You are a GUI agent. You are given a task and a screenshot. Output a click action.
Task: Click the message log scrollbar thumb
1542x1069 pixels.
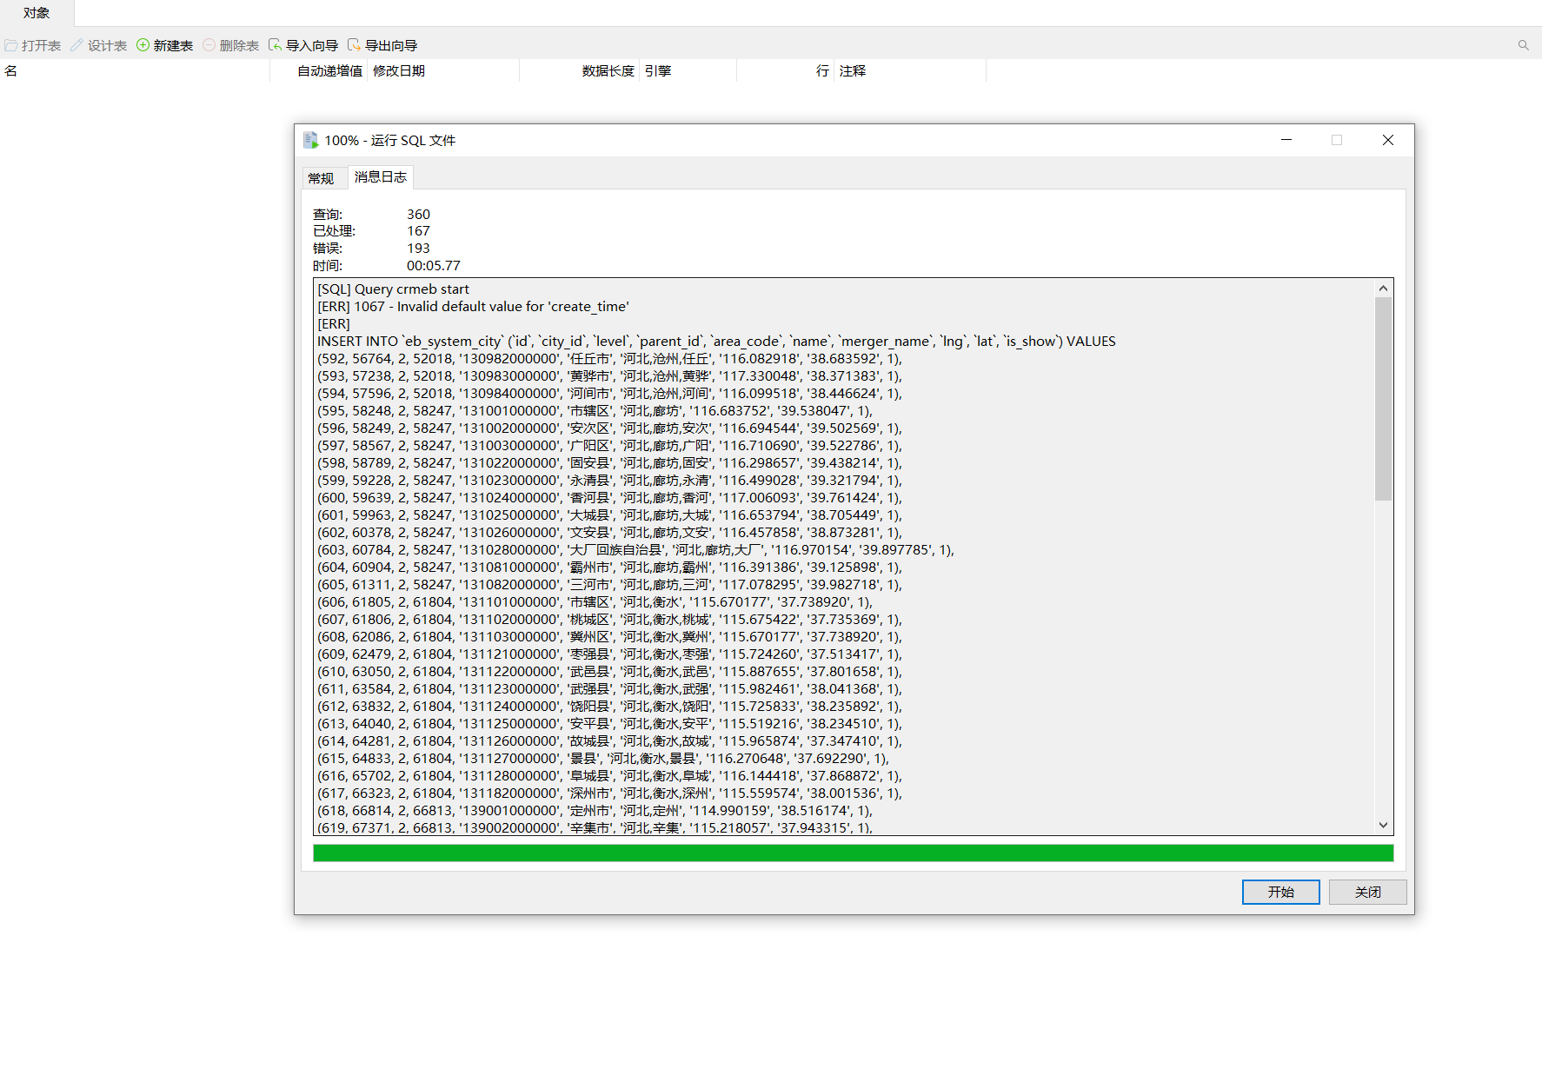(1383, 399)
